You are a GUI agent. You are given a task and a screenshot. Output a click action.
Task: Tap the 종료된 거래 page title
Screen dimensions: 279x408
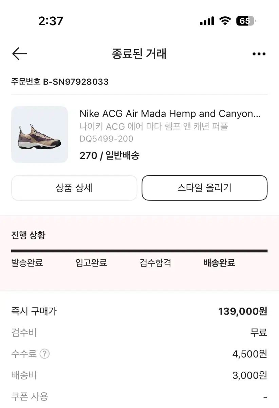(139, 54)
